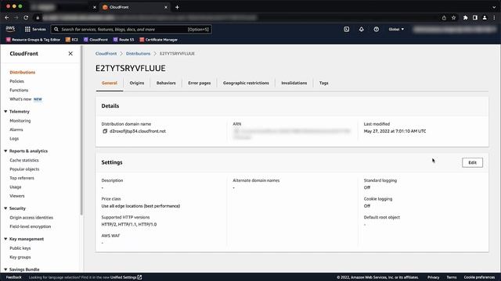Open the browser extensions puzzle icon
The height and width of the screenshot is (281, 501).
coord(466,18)
